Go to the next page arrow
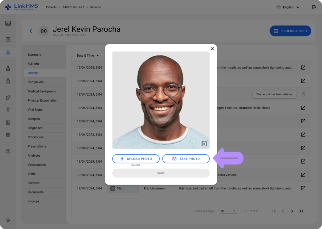 [292, 211]
